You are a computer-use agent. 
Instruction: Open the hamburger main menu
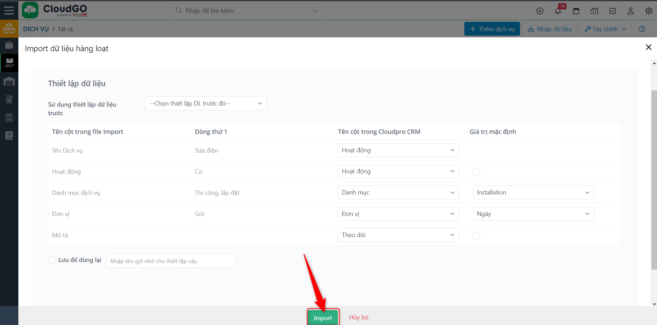[x=9, y=10]
